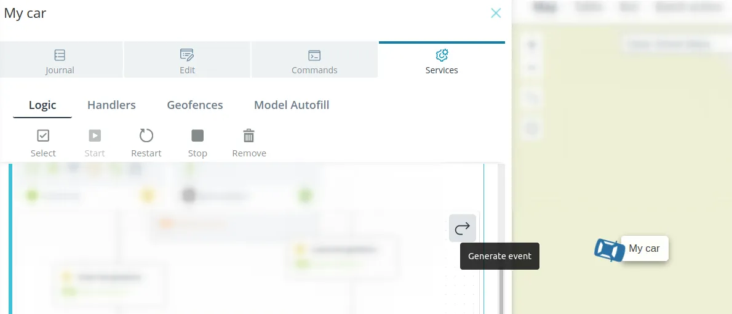Close the My car panel
The height and width of the screenshot is (314, 732).
click(496, 13)
